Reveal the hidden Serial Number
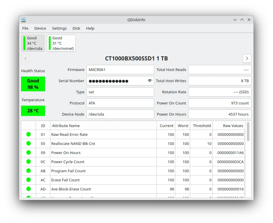Image resolution: width=273 pixels, height=223 pixels. tap(150, 81)
